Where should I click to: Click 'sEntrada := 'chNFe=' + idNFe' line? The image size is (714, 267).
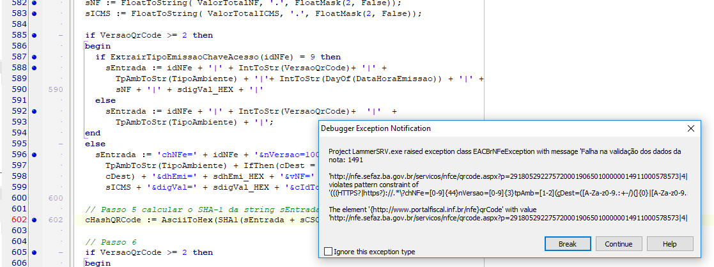pyautogui.click(x=206, y=155)
